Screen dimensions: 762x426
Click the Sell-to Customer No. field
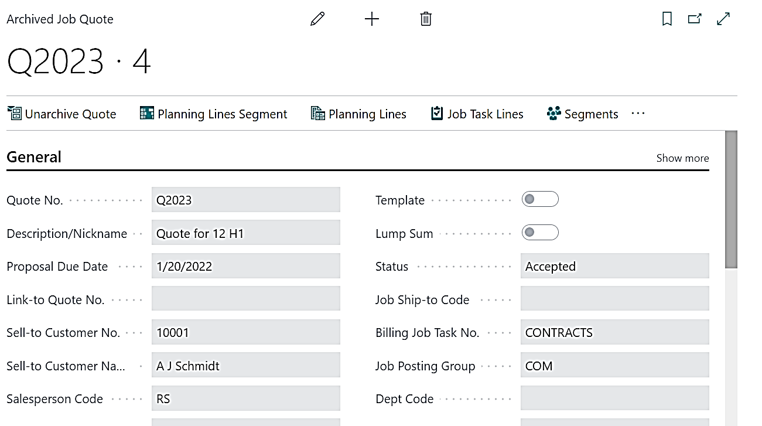[x=245, y=333]
